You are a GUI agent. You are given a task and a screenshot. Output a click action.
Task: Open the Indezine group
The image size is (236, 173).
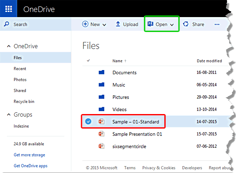coord(21,126)
